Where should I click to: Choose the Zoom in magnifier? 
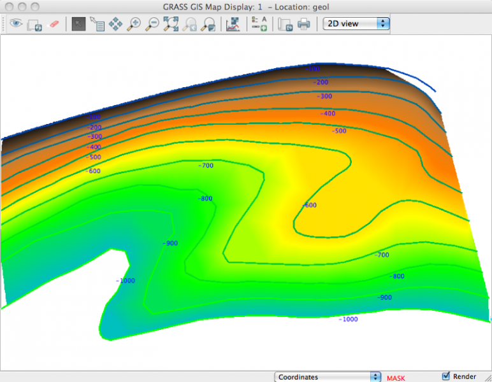tap(134, 24)
